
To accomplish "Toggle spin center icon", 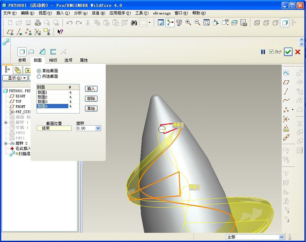I will 170,23.
